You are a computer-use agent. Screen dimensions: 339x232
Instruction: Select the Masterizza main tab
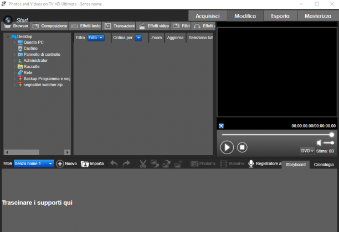318,15
